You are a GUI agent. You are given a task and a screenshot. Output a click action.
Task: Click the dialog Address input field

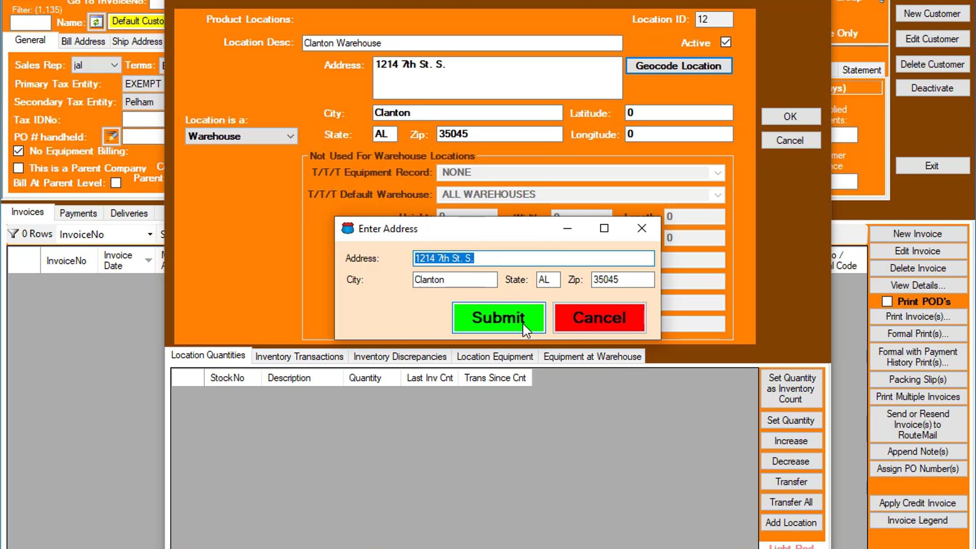533,258
